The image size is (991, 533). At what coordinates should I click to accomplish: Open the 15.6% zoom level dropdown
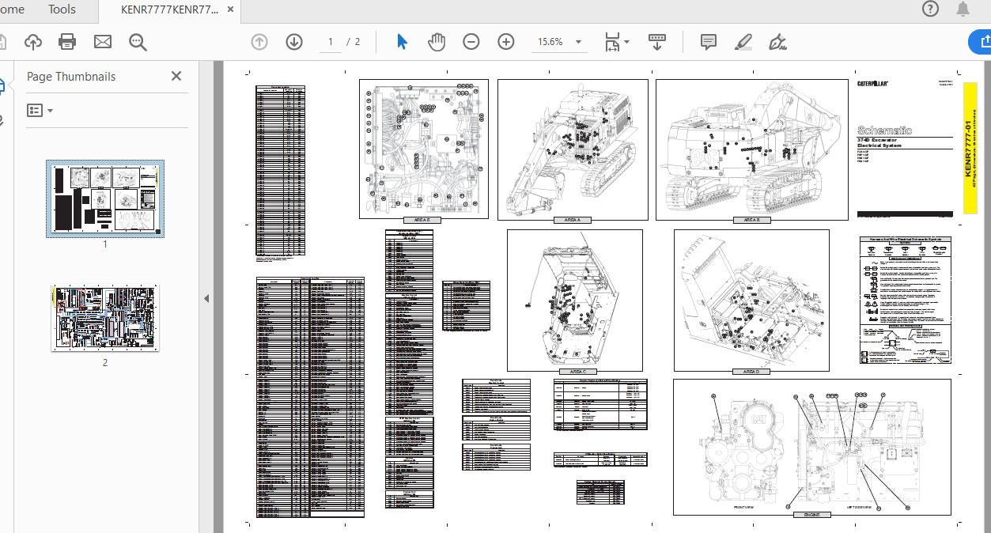coord(578,42)
